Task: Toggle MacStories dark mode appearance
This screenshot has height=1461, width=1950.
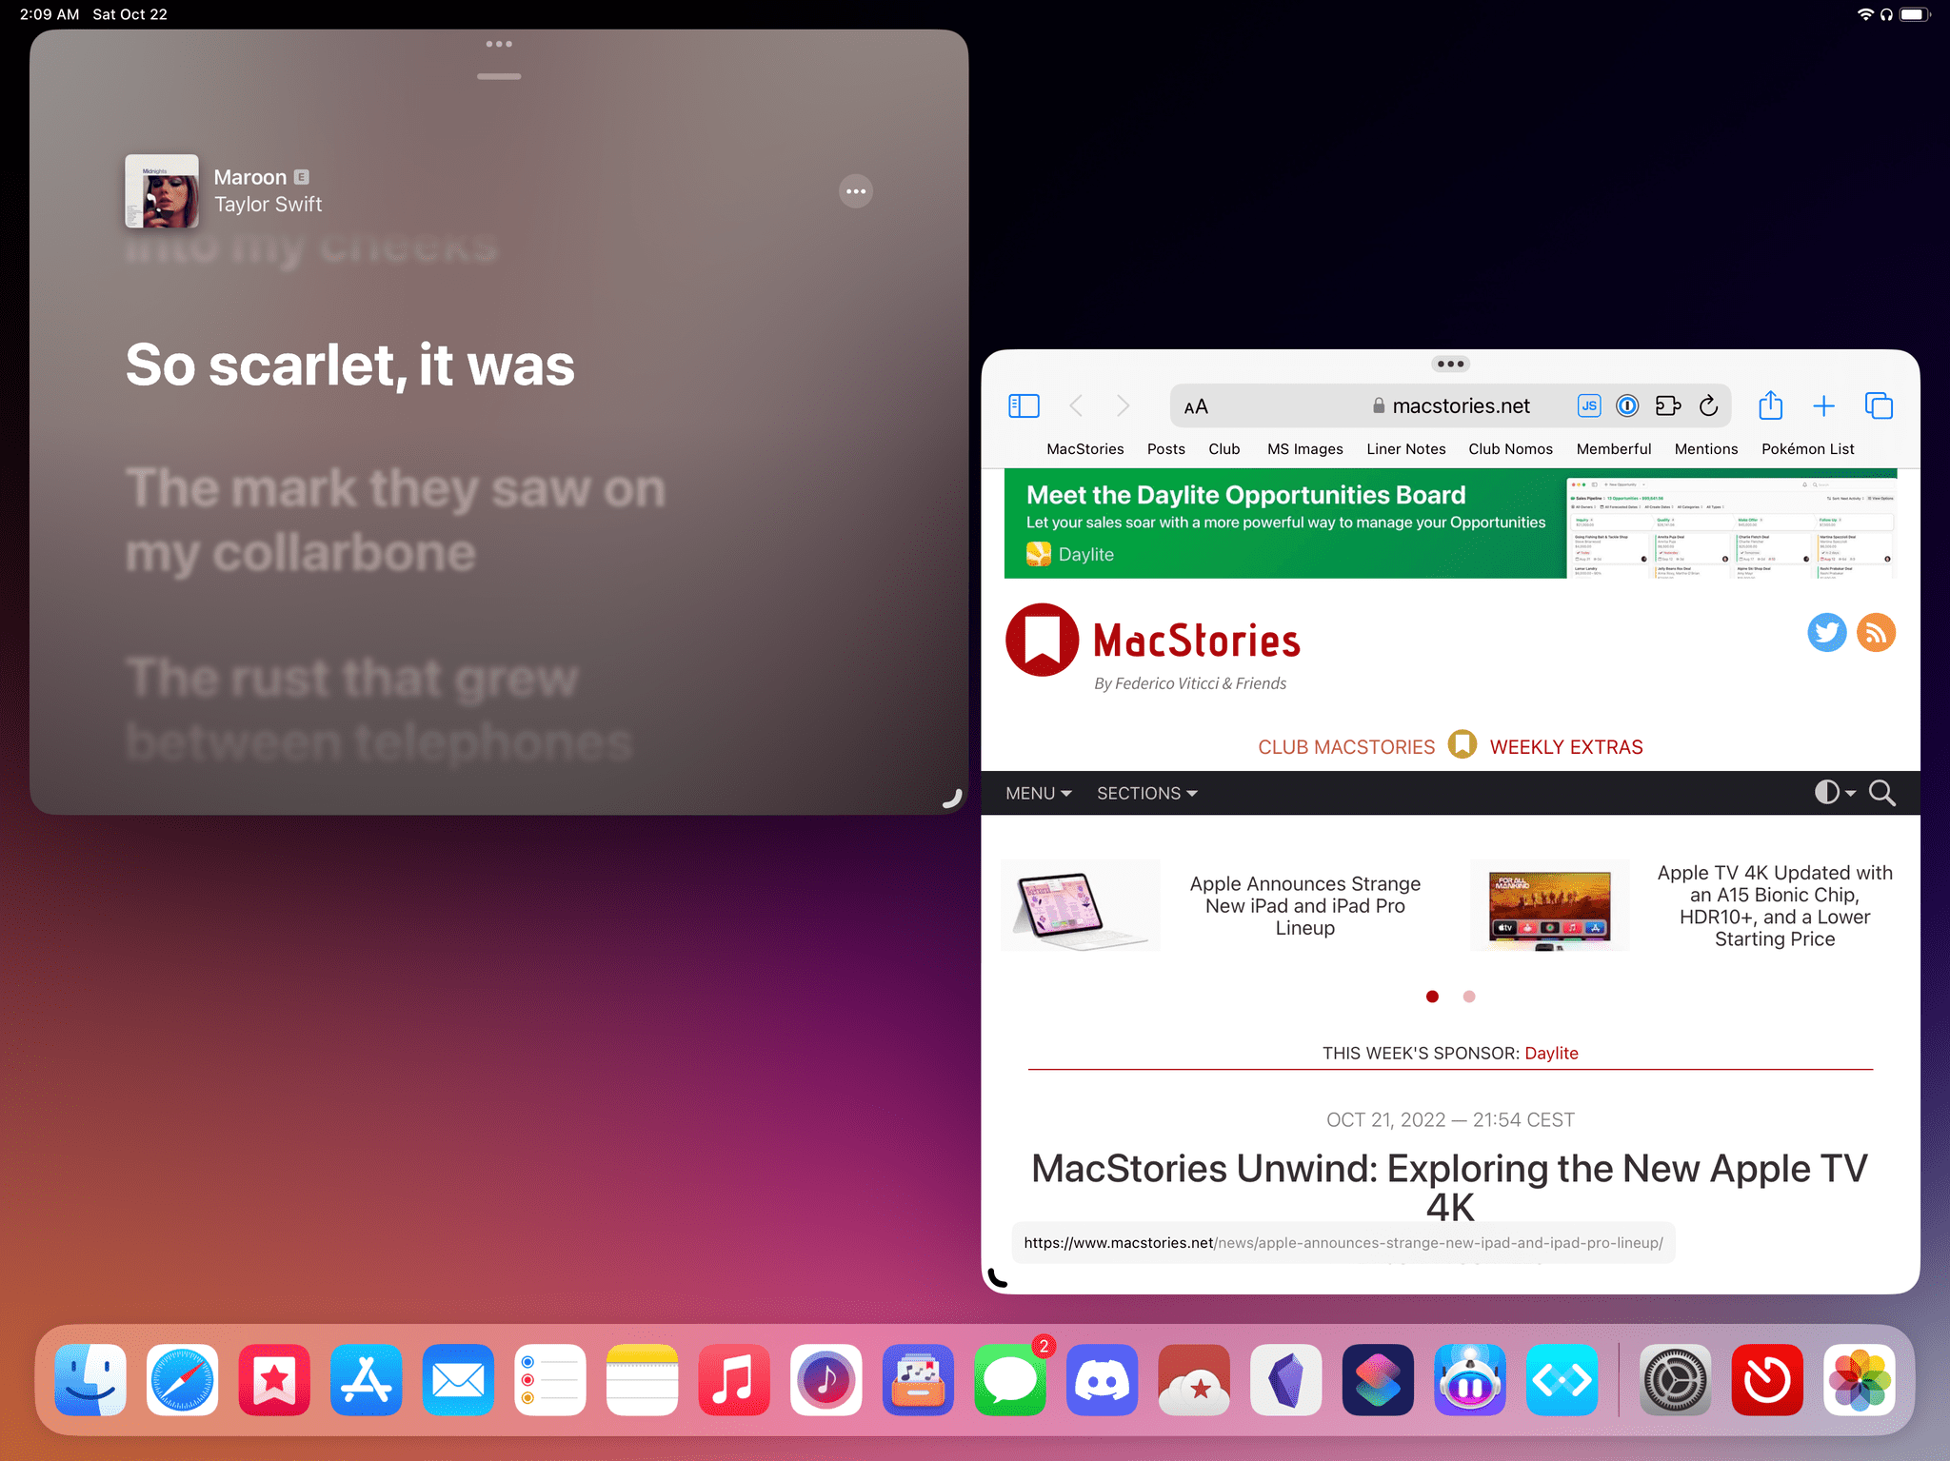Action: (1834, 793)
